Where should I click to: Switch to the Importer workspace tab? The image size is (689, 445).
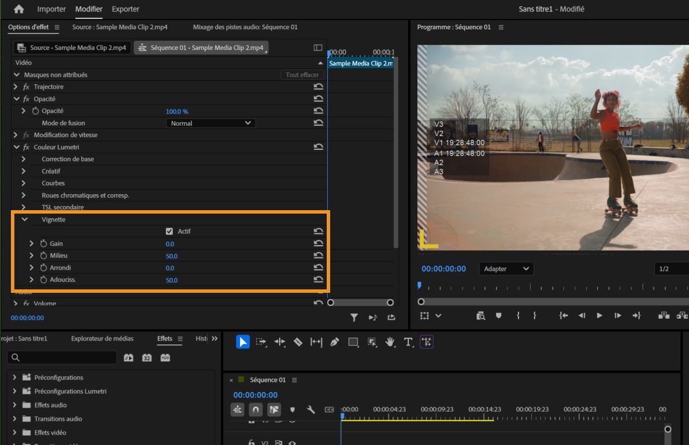tap(51, 9)
